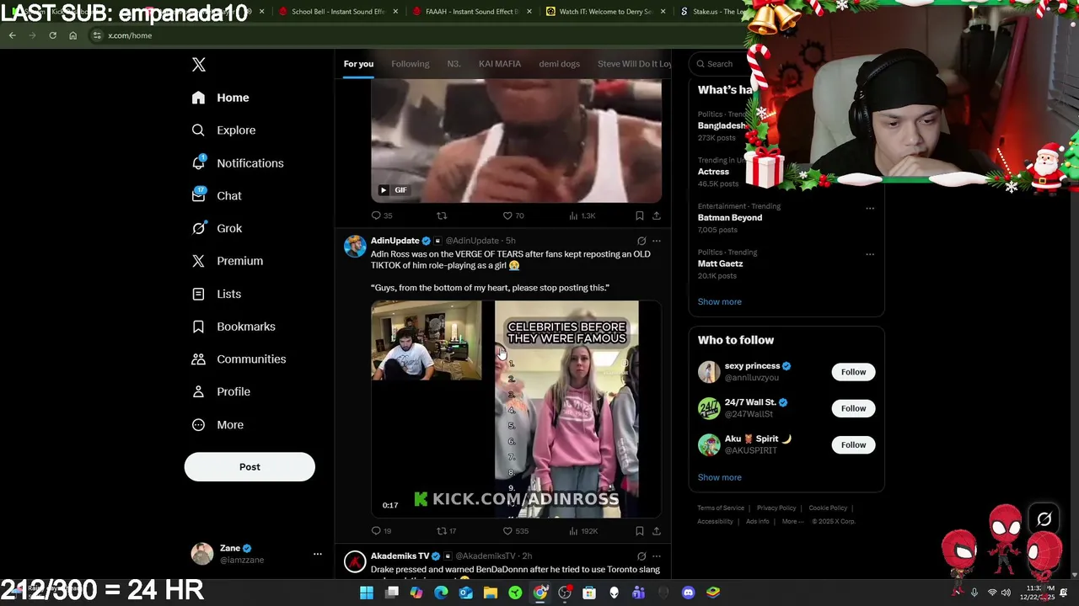Switch to the Following tab
The width and height of the screenshot is (1079, 606).
pos(410,64)
